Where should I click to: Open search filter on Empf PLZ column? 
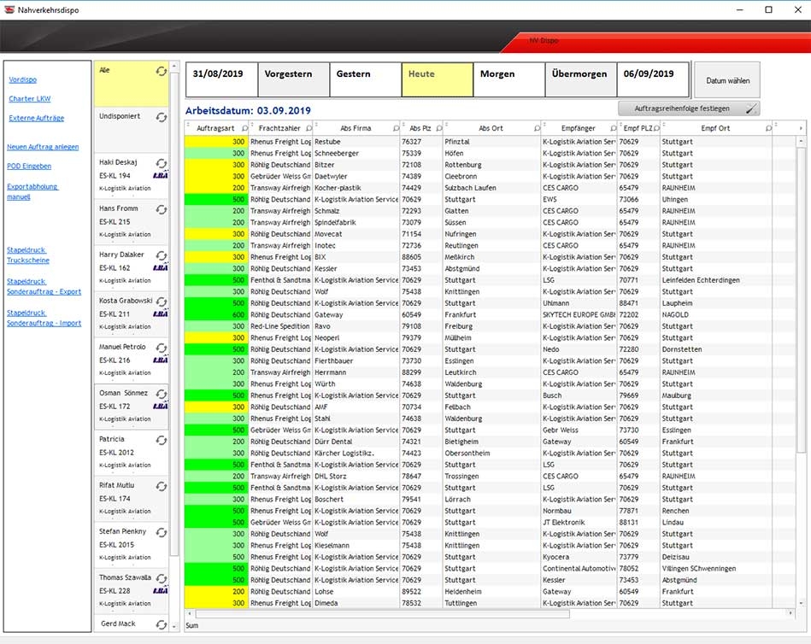coord(656,128)
